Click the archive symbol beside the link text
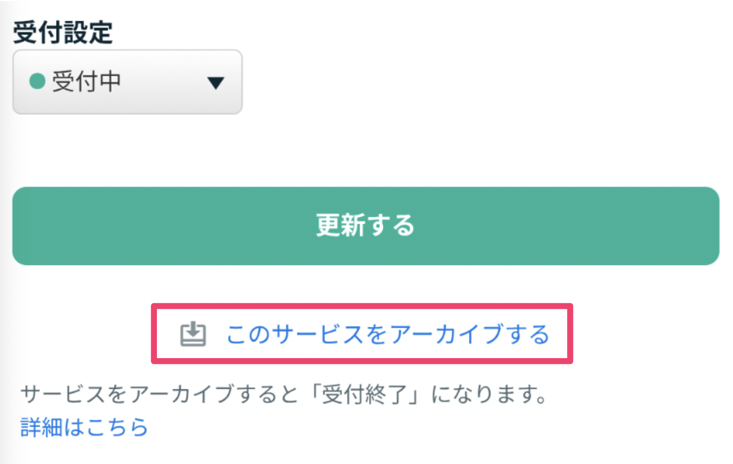733x464 pixels. (193, 335)
